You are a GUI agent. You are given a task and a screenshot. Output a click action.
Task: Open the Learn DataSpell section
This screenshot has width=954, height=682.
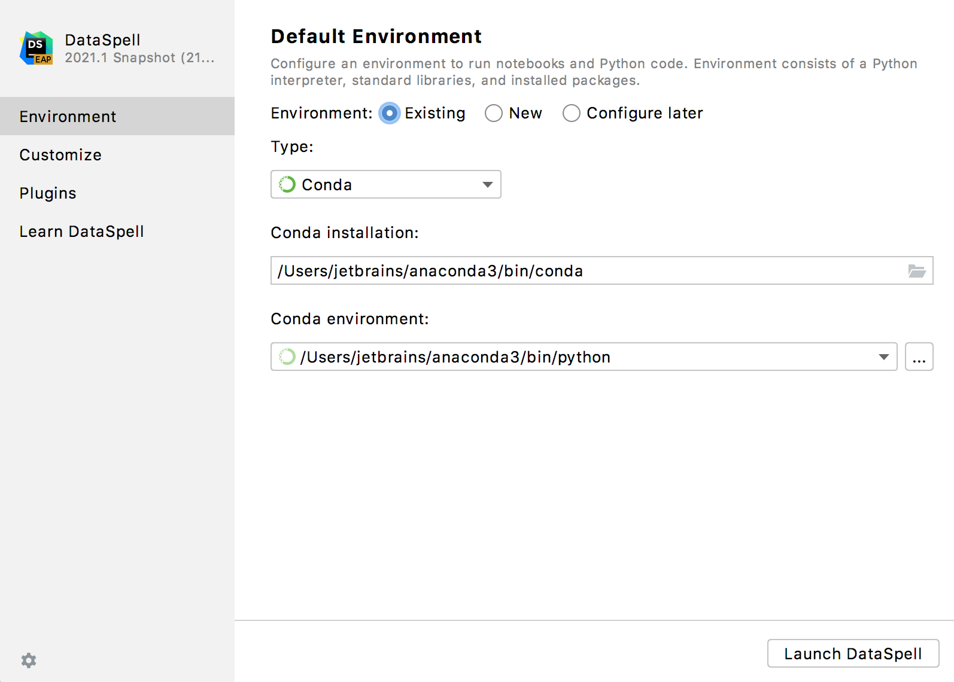click(x=117, y=231)
